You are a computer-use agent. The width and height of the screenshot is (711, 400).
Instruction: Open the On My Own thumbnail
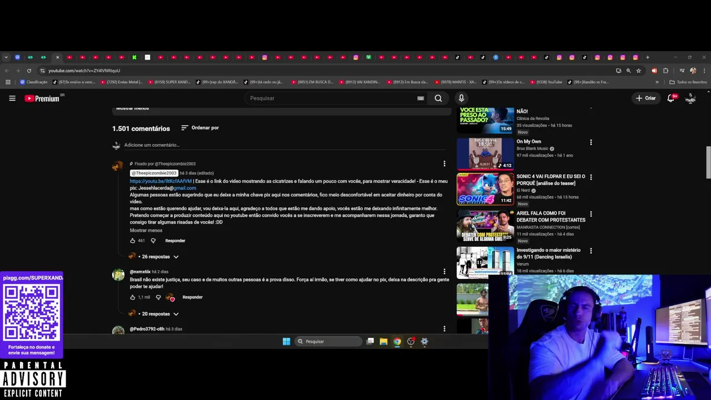pyautogui.click(x=485, y=153)
